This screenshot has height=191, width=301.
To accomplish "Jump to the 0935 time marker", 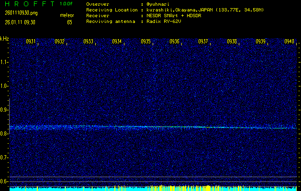I will pos(145,42).
